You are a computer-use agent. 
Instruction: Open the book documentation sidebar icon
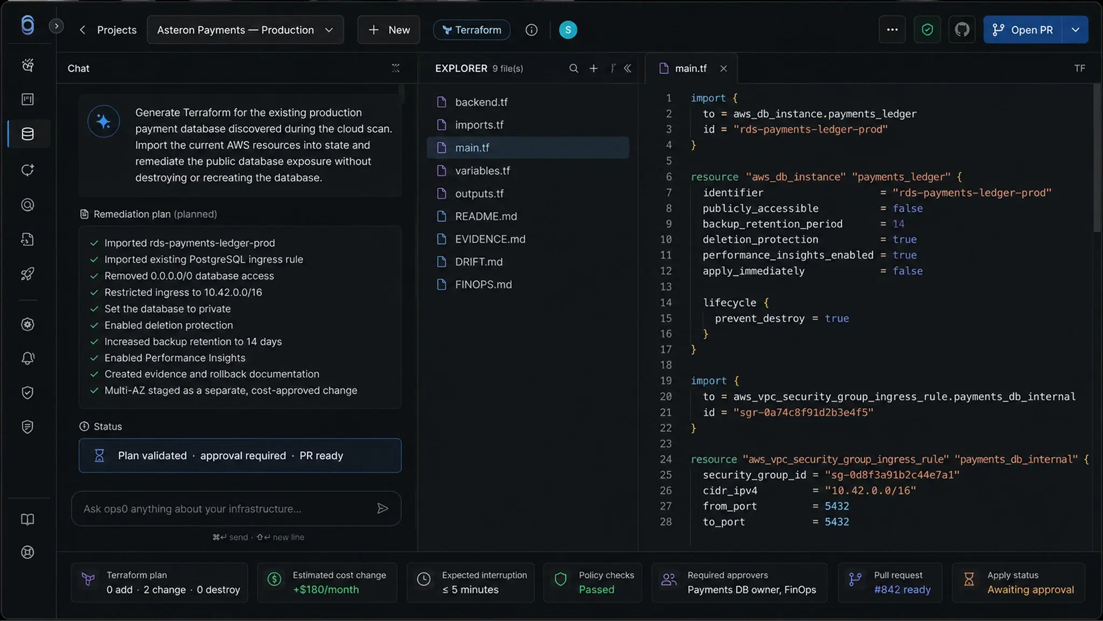(27, 519)
